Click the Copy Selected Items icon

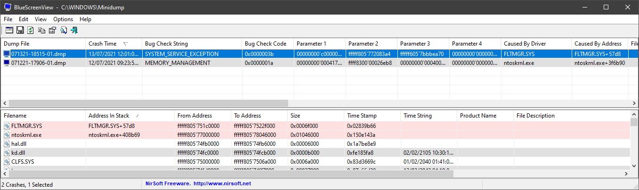[42, 30]
